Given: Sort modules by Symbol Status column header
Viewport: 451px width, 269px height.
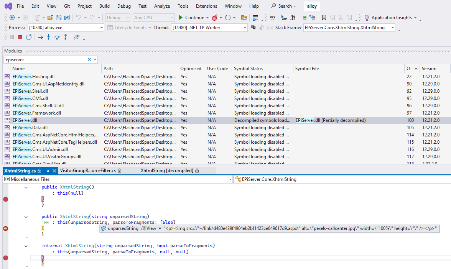Looking at the screenshot, I should click(x=262, y=68).
